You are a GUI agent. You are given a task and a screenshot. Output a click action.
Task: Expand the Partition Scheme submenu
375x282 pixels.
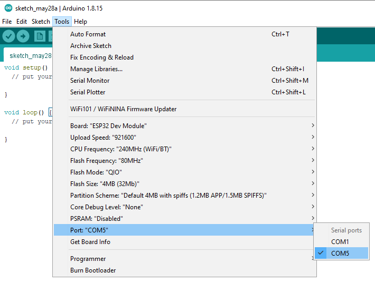click(x=185, y=196)
